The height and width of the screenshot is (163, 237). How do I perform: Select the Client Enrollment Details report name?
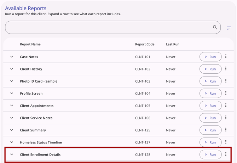pos(40,155)
